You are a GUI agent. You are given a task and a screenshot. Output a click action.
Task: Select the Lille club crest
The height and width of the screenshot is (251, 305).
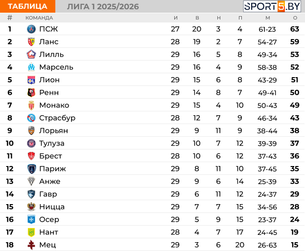click(x=31, y=54)
